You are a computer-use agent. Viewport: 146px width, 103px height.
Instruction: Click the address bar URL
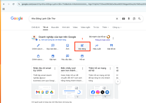(84, 4)
